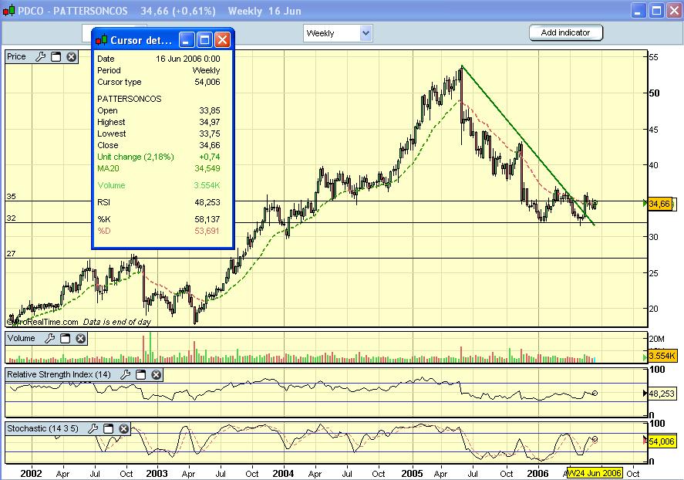684x480 pixels.
Task: Click the MA20 row in Cursor details
Action: [x=159, y=168]
